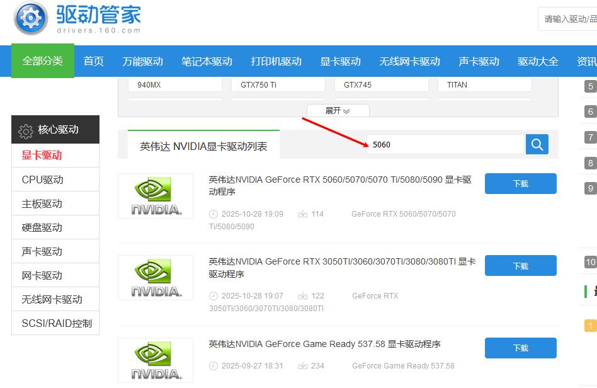597x388 pixels.
Task: Click the rank number 10 badge
Action: pyautogui.click(x=591, y=262)
